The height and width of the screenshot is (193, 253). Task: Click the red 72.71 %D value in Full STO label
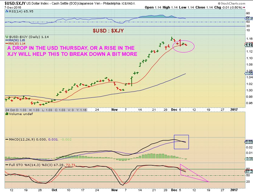(x=70, y=165)
